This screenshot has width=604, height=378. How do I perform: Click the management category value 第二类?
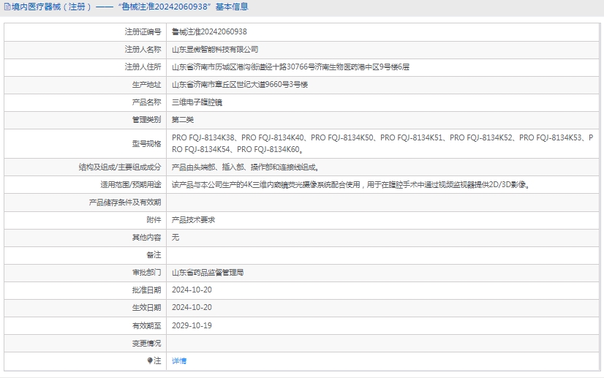pos(183,120)
